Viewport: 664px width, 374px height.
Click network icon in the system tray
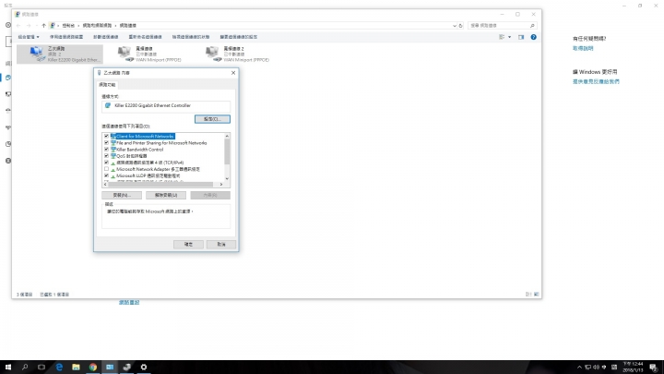tap(588, 368)
